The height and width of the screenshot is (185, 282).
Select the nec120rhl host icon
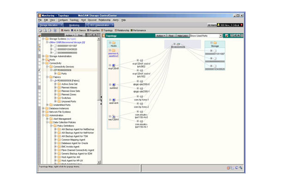coord(113,117)
